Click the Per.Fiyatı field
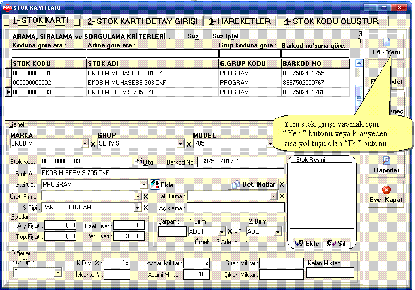 129,236
